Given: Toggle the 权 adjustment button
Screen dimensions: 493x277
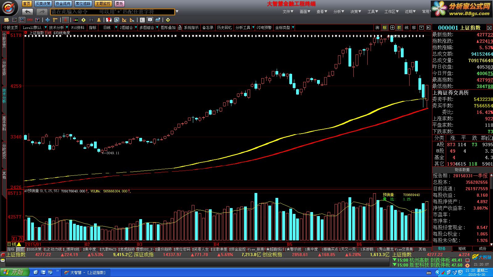Looking at the screenshot, I should point(399,27).
